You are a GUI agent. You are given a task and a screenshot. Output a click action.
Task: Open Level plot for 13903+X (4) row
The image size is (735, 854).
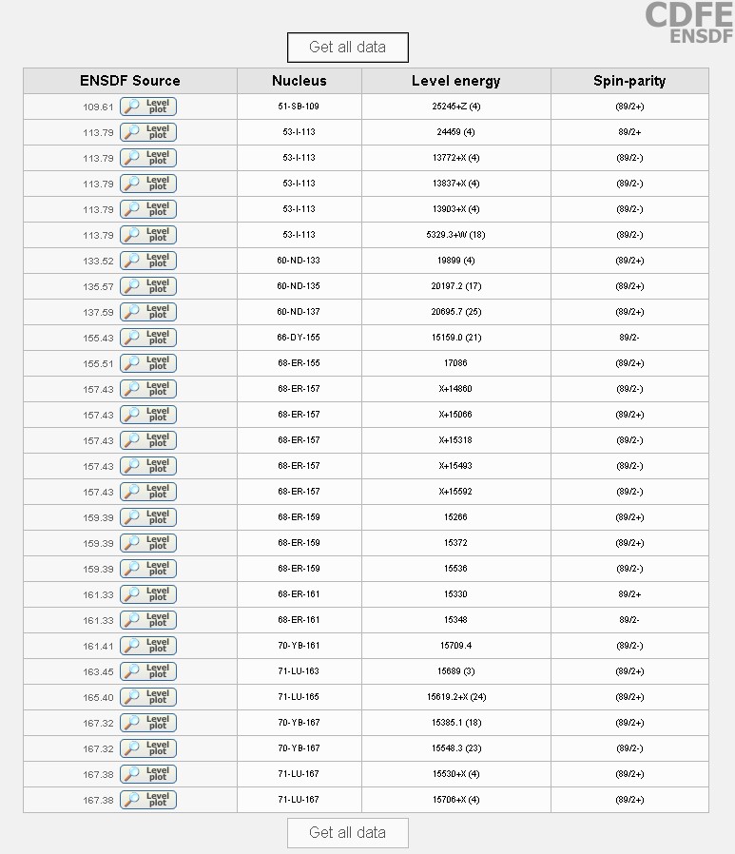click(x=148, y=209)
